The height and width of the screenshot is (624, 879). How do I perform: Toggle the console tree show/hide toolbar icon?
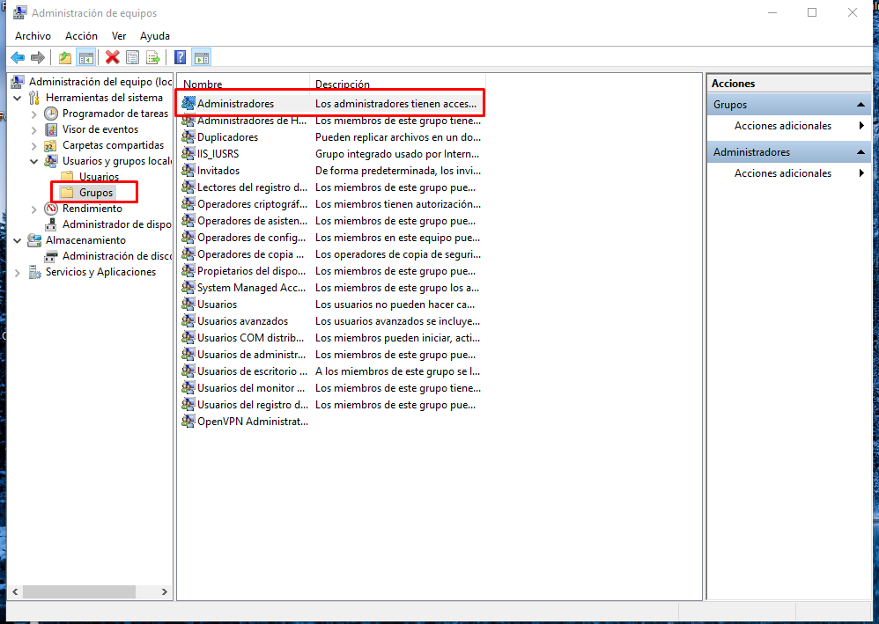[x=85, y=58]
